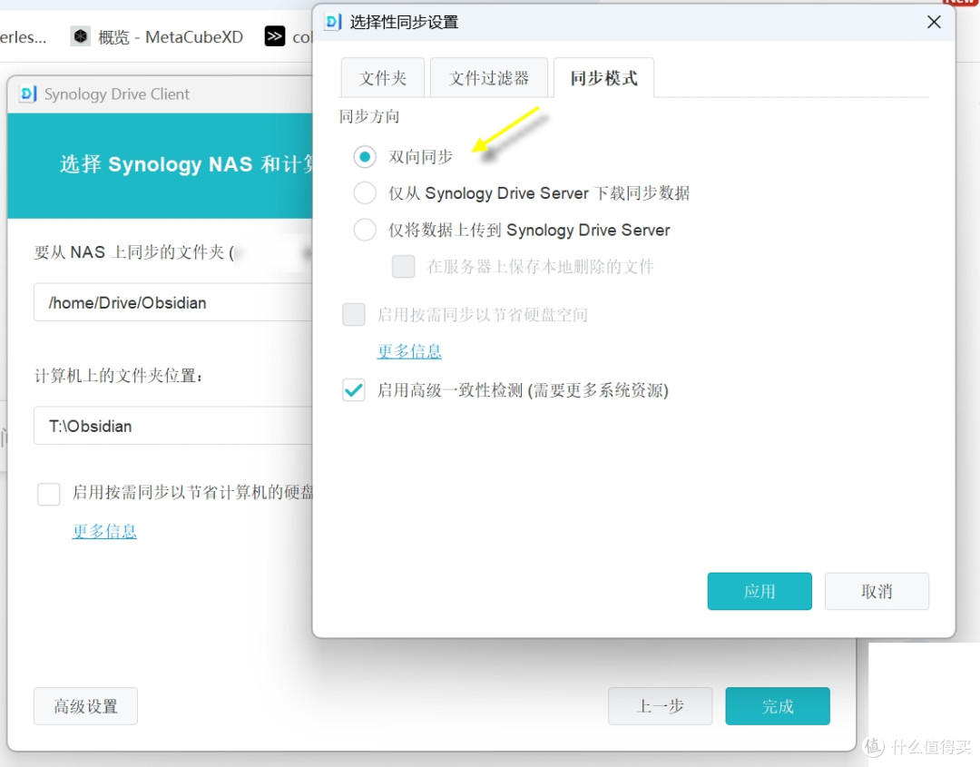This screenshot has width=980, height=767.
Task: Click the T:\Obsidian local folder field
Action: (x=173, y=426)
